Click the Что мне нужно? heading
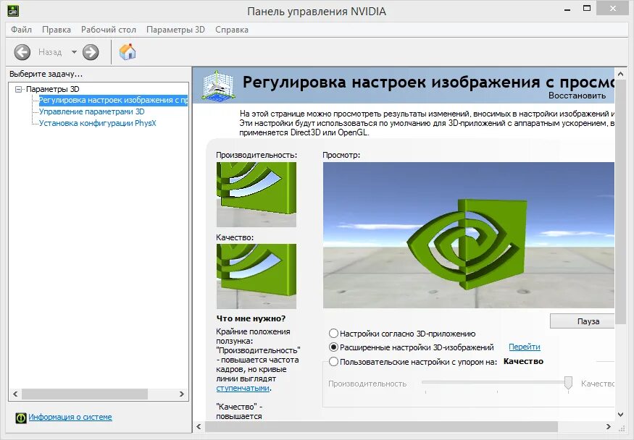634x440 pixels. tap(251, 318)
